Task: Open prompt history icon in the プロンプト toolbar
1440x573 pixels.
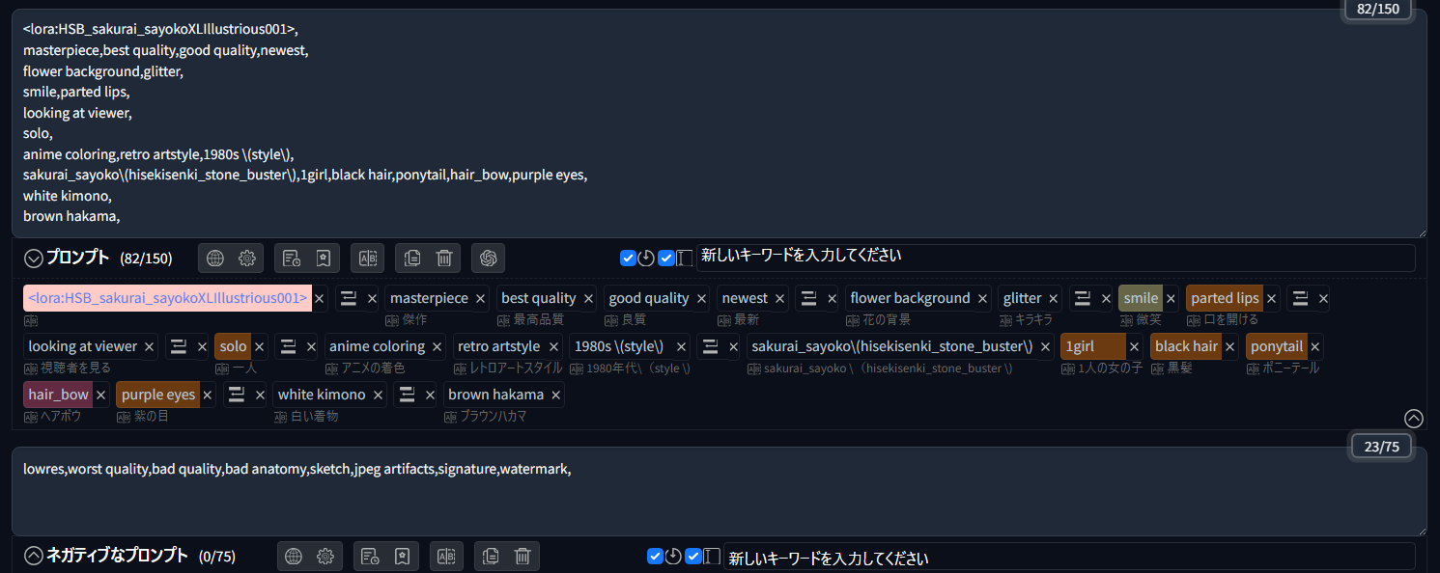Action: tap(291, 258)
